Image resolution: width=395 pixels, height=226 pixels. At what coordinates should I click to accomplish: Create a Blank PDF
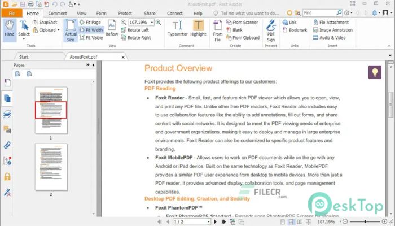click(x=234, y=30)
